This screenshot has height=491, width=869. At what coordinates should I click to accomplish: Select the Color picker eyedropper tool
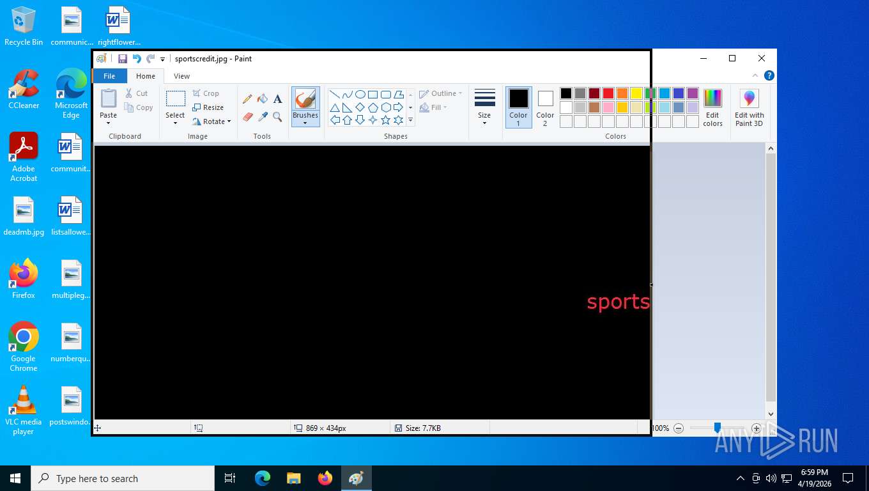pyautogui.click(x=262, y=116)
